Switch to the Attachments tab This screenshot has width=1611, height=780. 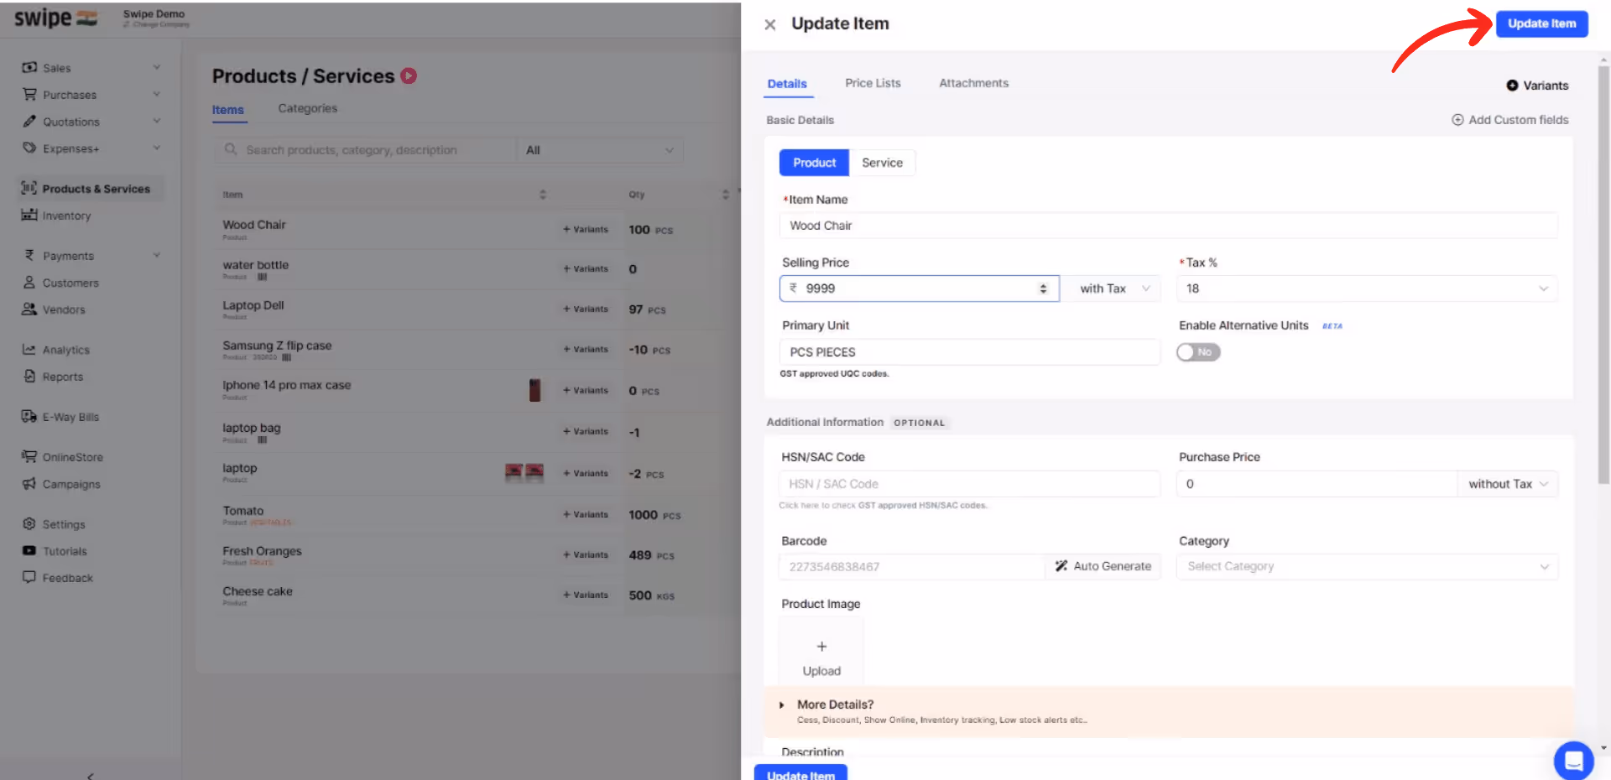(973, 83)
